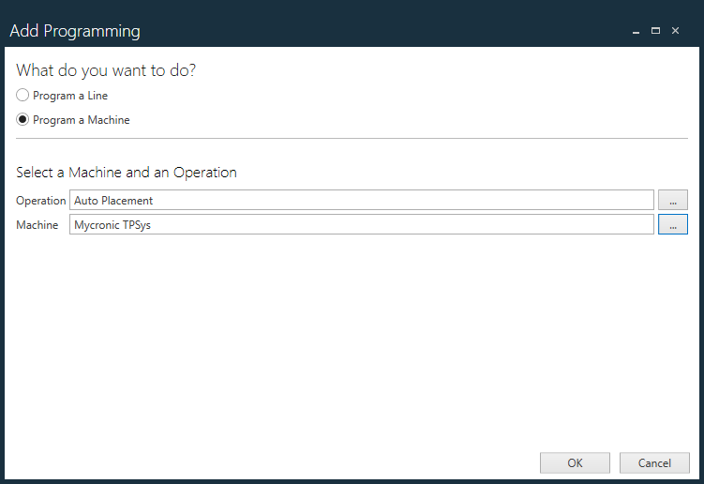704x484 pixels.
Task: Click the Machine field showing Mycronic TPSys
Action: pos(361,225)
